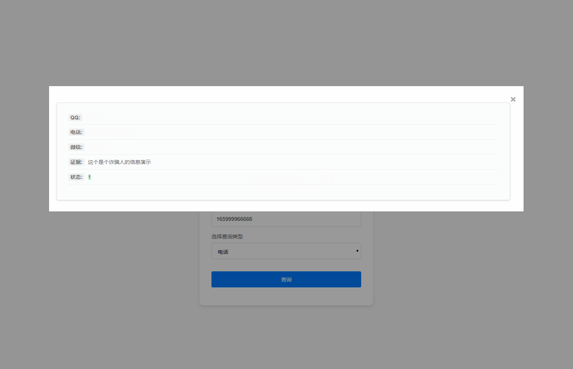Click the QQ: label tag
The image size is (573, 369).
[x=75, y=118]
